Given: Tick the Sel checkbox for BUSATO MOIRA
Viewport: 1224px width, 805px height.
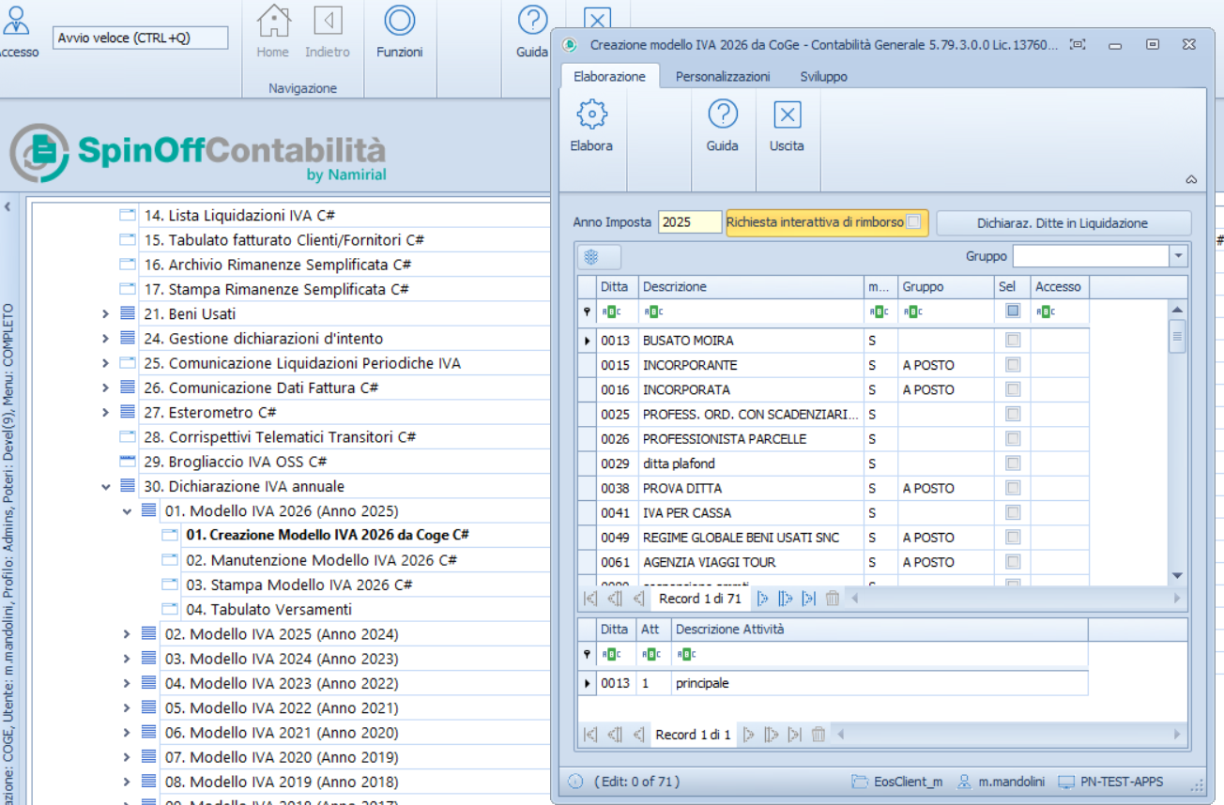Looking at the screenshot, I should pyautogui.click(x=1012, y=341).
